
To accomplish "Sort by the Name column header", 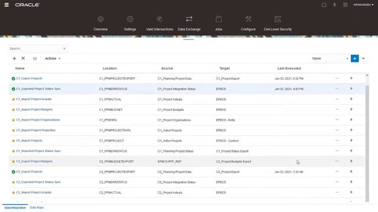I will point(19,68).
